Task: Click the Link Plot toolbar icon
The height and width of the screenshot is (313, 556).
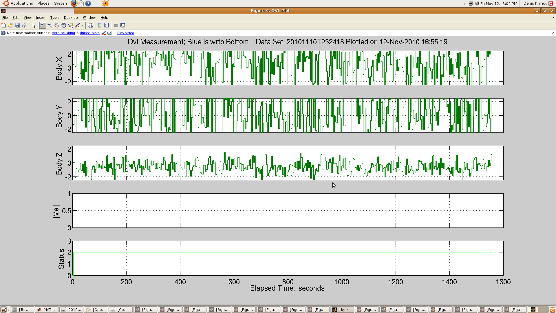Action: pyautogui.click(x=90, y=26)
